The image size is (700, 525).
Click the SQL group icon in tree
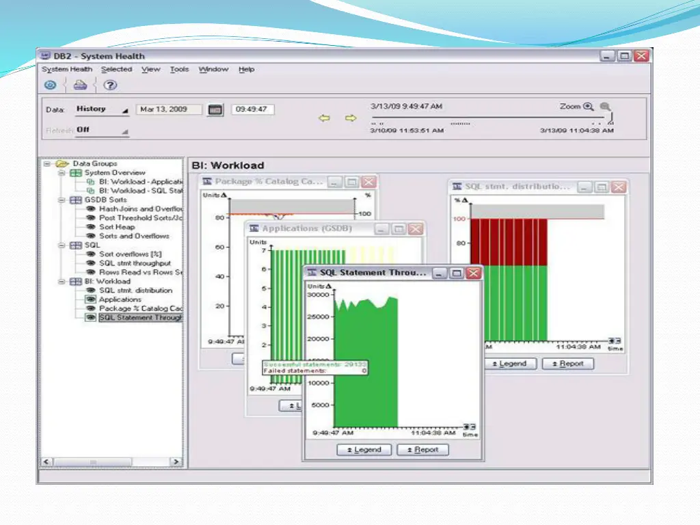pos(76,245)
